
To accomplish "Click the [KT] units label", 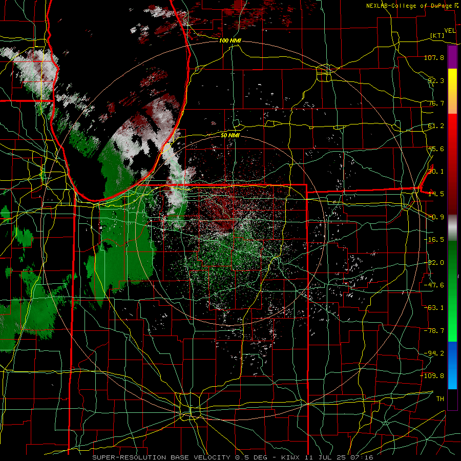I will (x=437, y=35).
